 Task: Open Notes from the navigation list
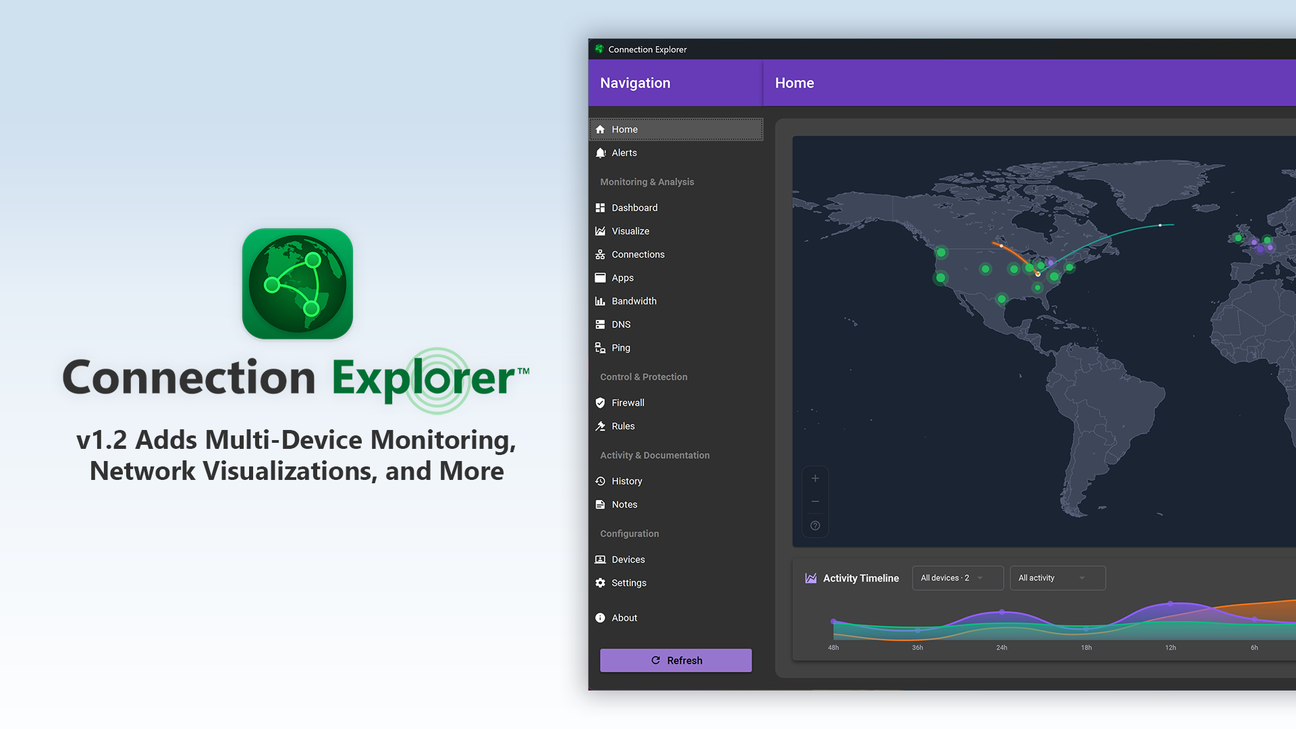(x=676, y=504)
